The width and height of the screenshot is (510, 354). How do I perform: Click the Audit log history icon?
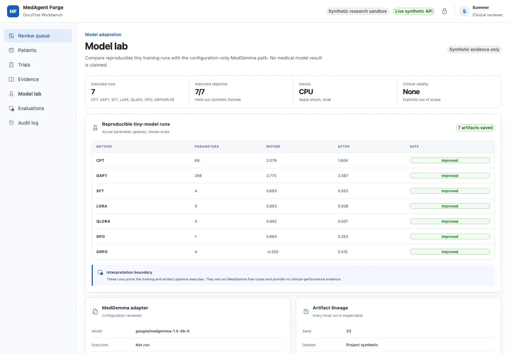tap(11, 123)
